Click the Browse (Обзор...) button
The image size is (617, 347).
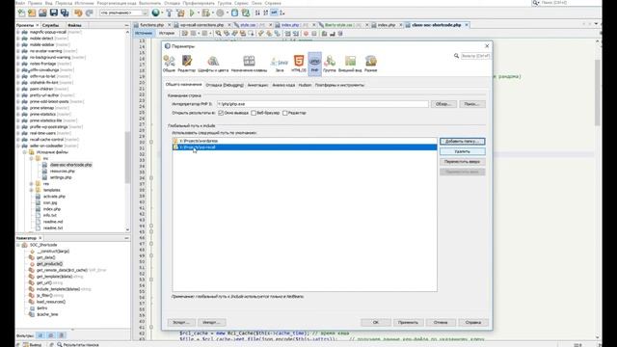click(x=443, y=104)
